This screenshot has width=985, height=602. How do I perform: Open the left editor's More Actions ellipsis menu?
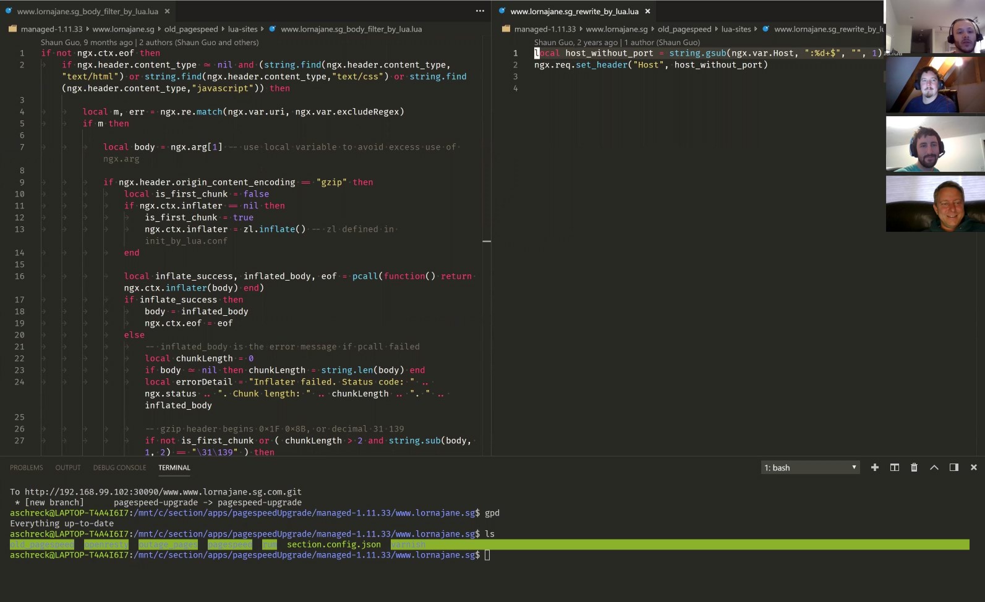click(x=480, y=11)
